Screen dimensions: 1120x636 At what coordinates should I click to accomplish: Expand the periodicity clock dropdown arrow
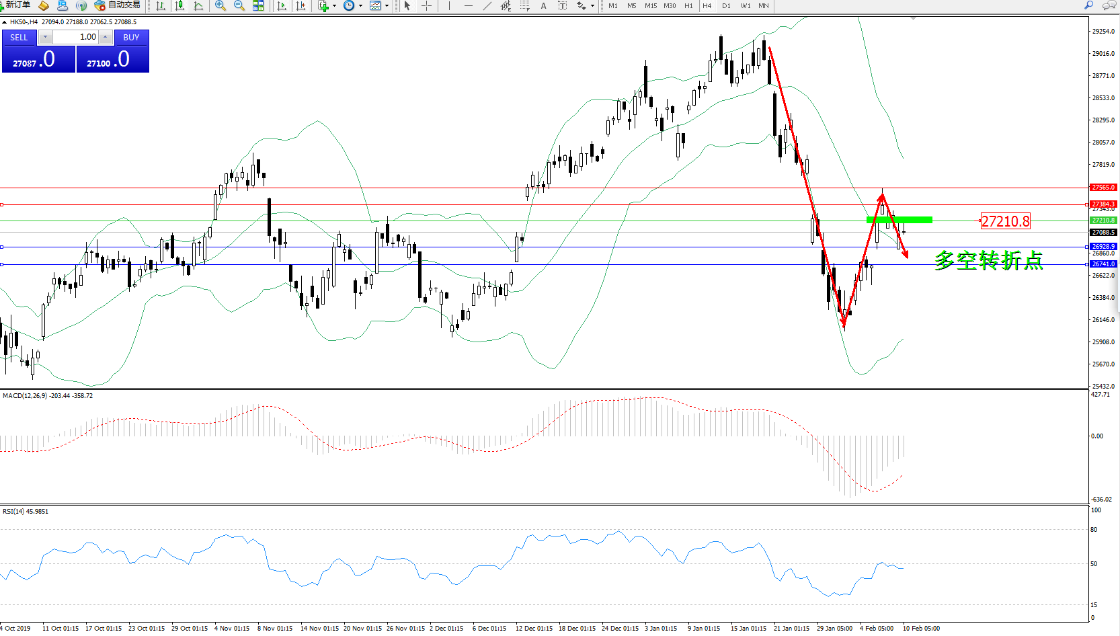(x=360, y=6)
